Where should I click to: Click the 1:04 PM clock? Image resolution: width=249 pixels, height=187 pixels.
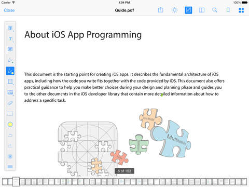(125, 3)
